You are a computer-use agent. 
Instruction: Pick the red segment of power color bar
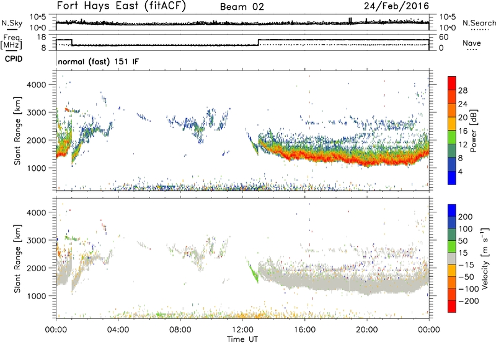[452, 83]
